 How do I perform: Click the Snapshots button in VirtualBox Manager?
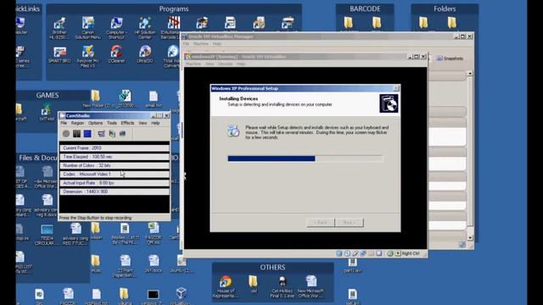[x=450, y=58]
